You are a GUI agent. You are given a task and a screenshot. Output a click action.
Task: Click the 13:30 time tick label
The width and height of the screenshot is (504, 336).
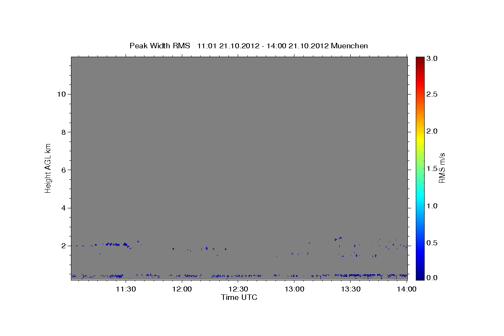tap(351, 289)
